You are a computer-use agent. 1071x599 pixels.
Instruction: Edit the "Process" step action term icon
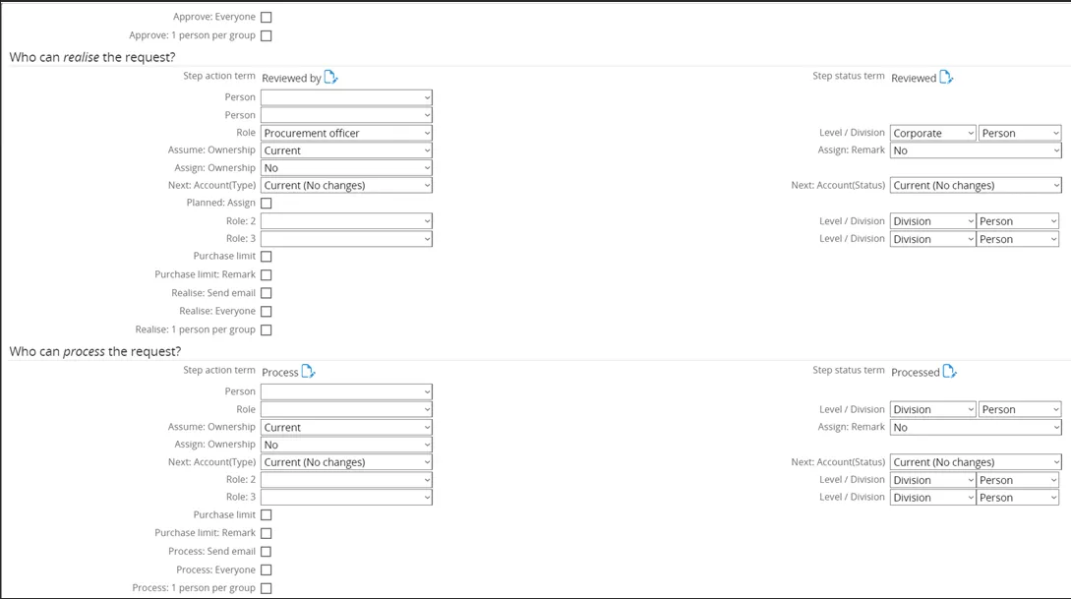[309, 372]
